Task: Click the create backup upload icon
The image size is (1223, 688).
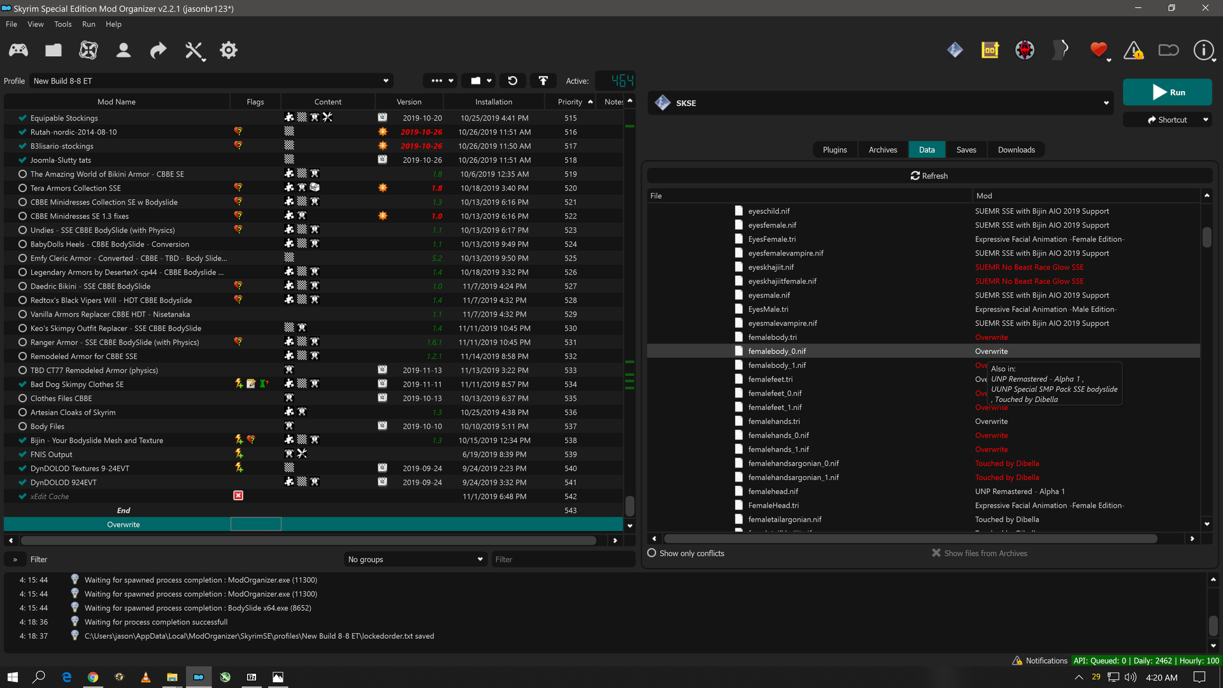Action: point(543,81)
